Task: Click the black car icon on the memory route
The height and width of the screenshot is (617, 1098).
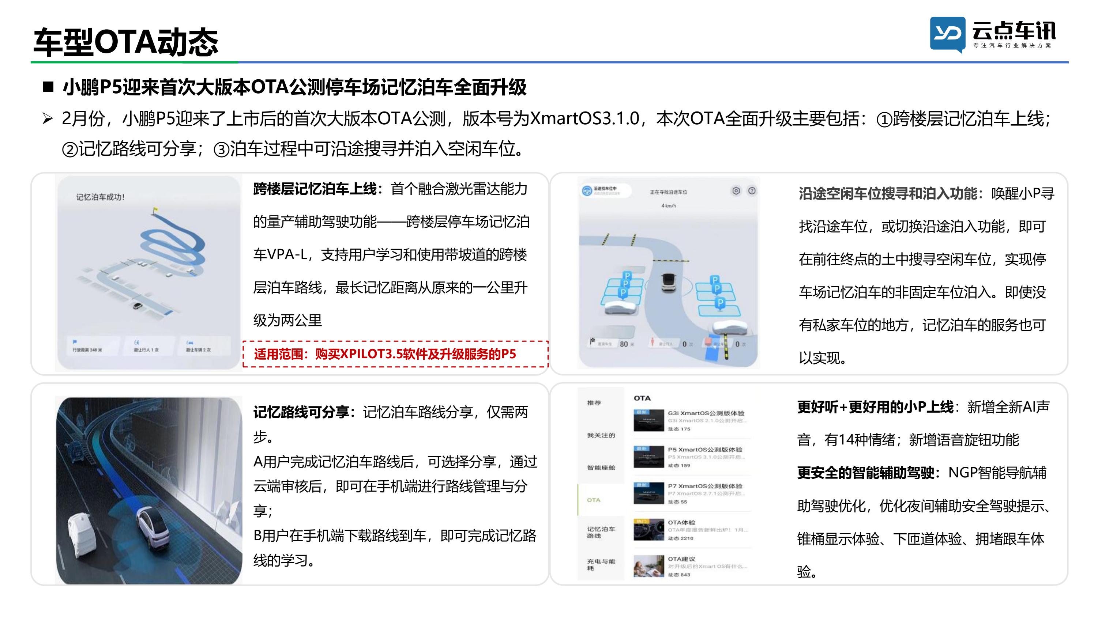Action: point(137,306)
